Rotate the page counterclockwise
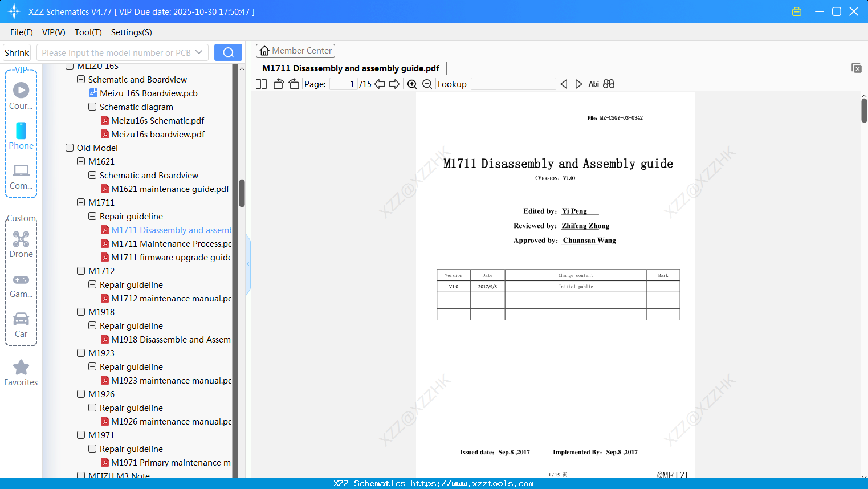 point(278,84)
